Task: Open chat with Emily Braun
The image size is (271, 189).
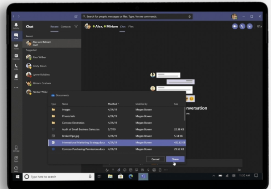Action: pyautogui.click(x=39, y=66)
